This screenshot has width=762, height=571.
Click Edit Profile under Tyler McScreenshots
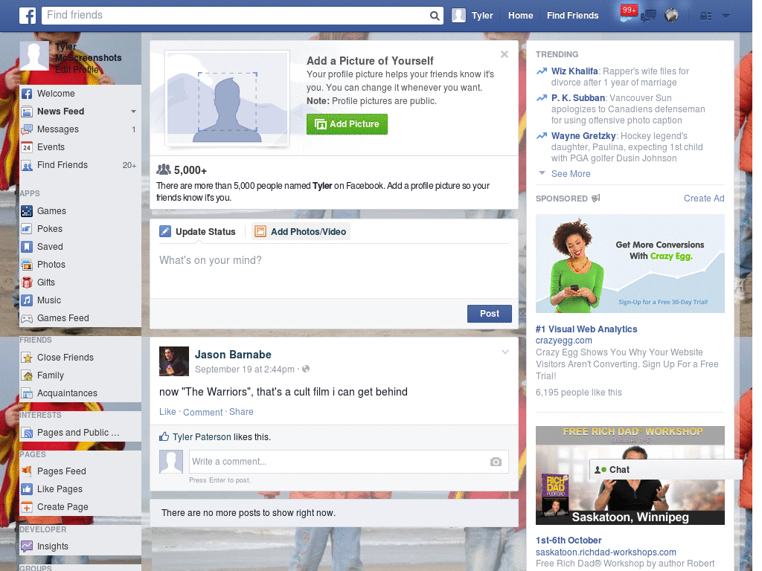pos(77,69)
